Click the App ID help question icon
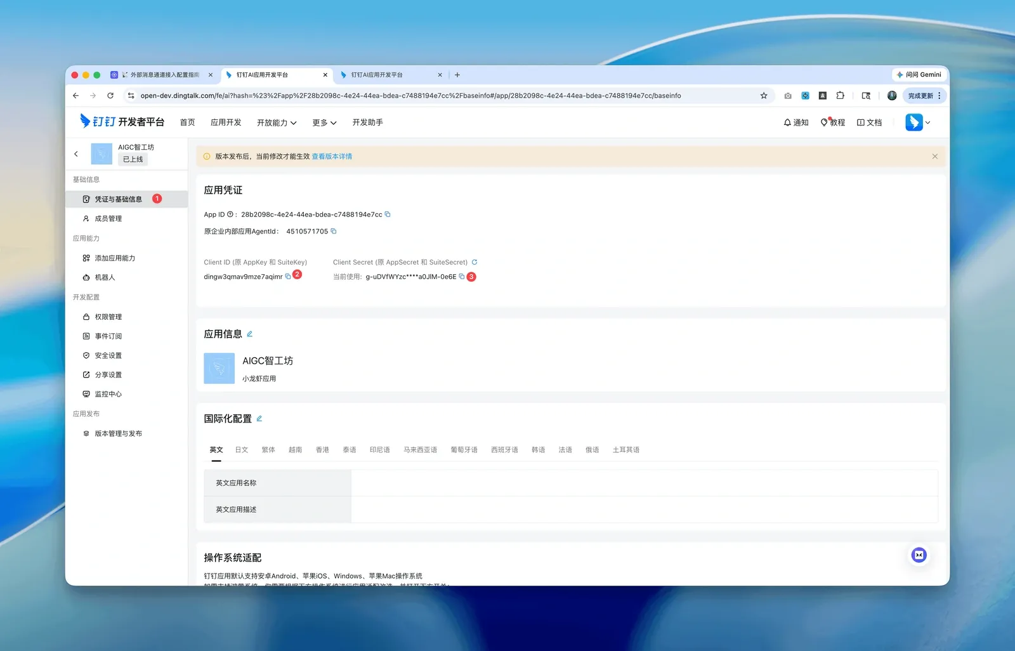 (x=230, y=214)
